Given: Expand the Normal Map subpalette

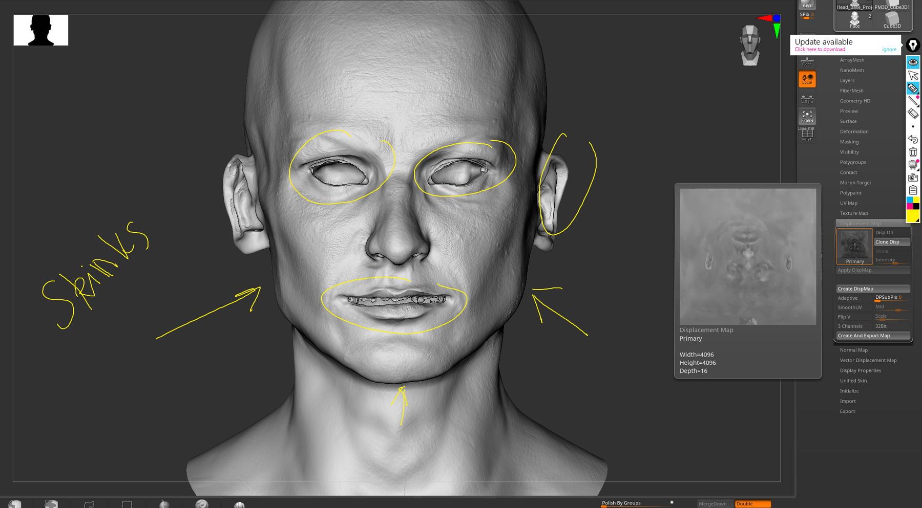Looking at the screenshot, I should click(853, 350).
